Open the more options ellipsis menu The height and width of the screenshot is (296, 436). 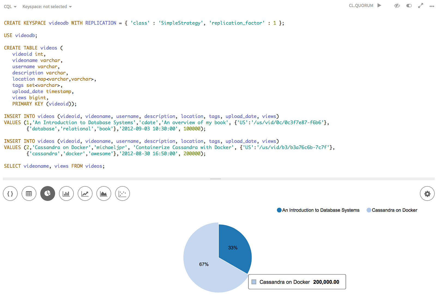[x=432, y=6]
